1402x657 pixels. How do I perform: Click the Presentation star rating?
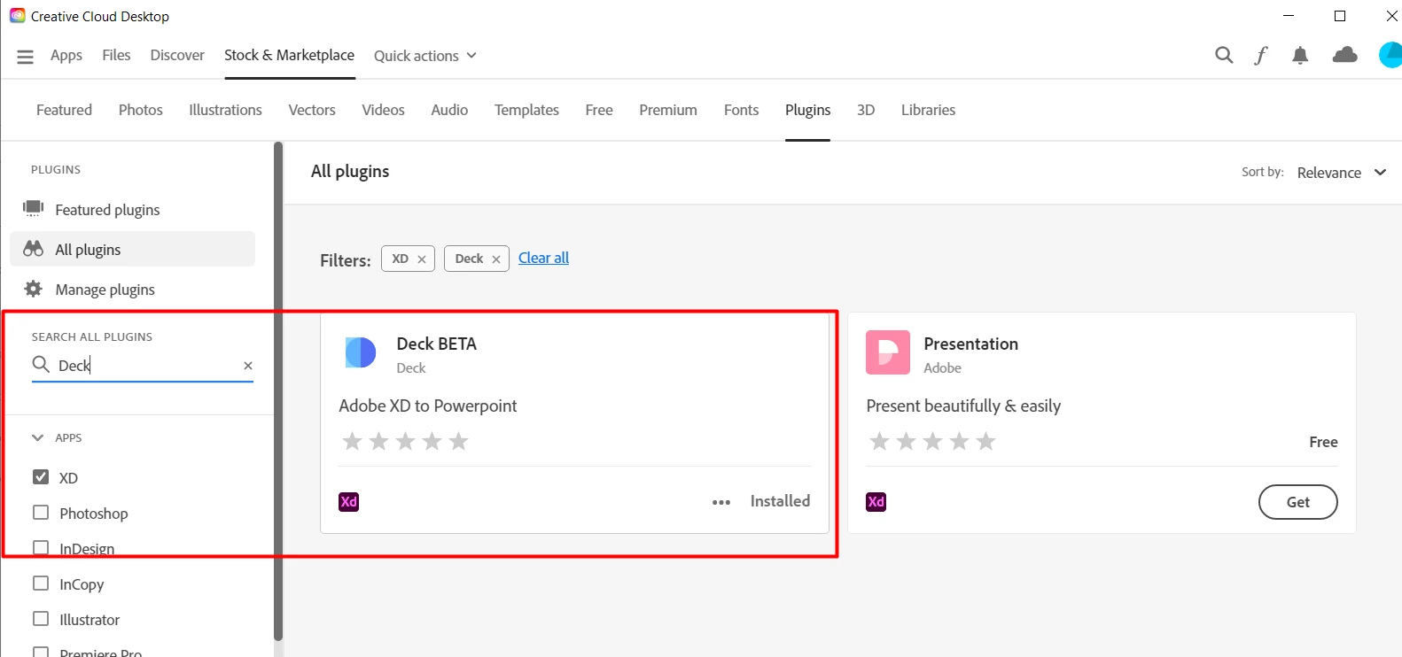(932, 441)
